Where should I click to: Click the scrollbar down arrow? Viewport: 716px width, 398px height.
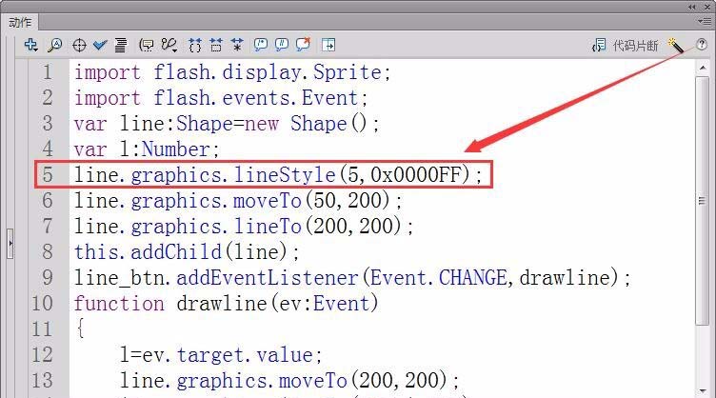pyautogui.click(x=703, y=391)
